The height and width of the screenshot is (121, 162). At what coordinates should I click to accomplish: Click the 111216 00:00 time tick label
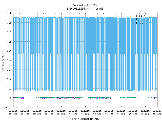[x=13, y=112]
